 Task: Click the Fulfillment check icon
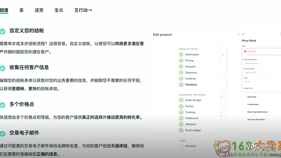point(181,118)
